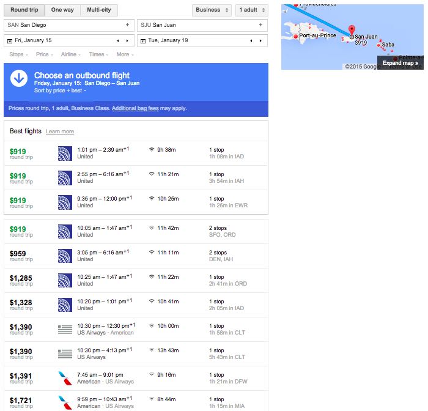Viewport: 428px width, 411px height.
Task: Select the One way trip option
Action: (62, 10)
